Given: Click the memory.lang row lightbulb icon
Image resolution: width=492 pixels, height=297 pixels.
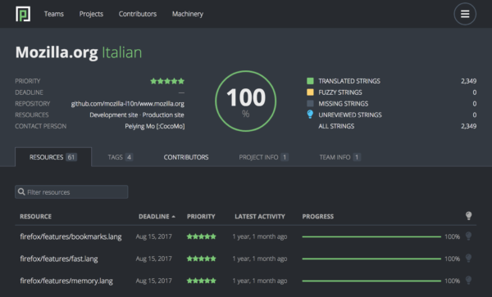Looking at the screenshot, I should [x=468, y=281].
